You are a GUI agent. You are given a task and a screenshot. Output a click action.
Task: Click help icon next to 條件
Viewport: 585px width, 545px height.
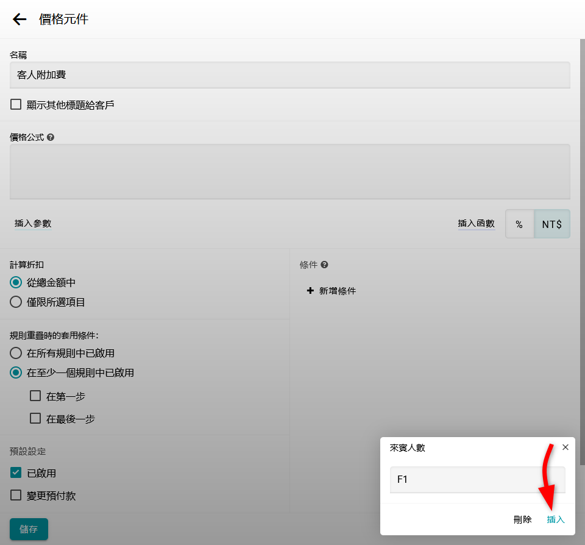(325, 265)
